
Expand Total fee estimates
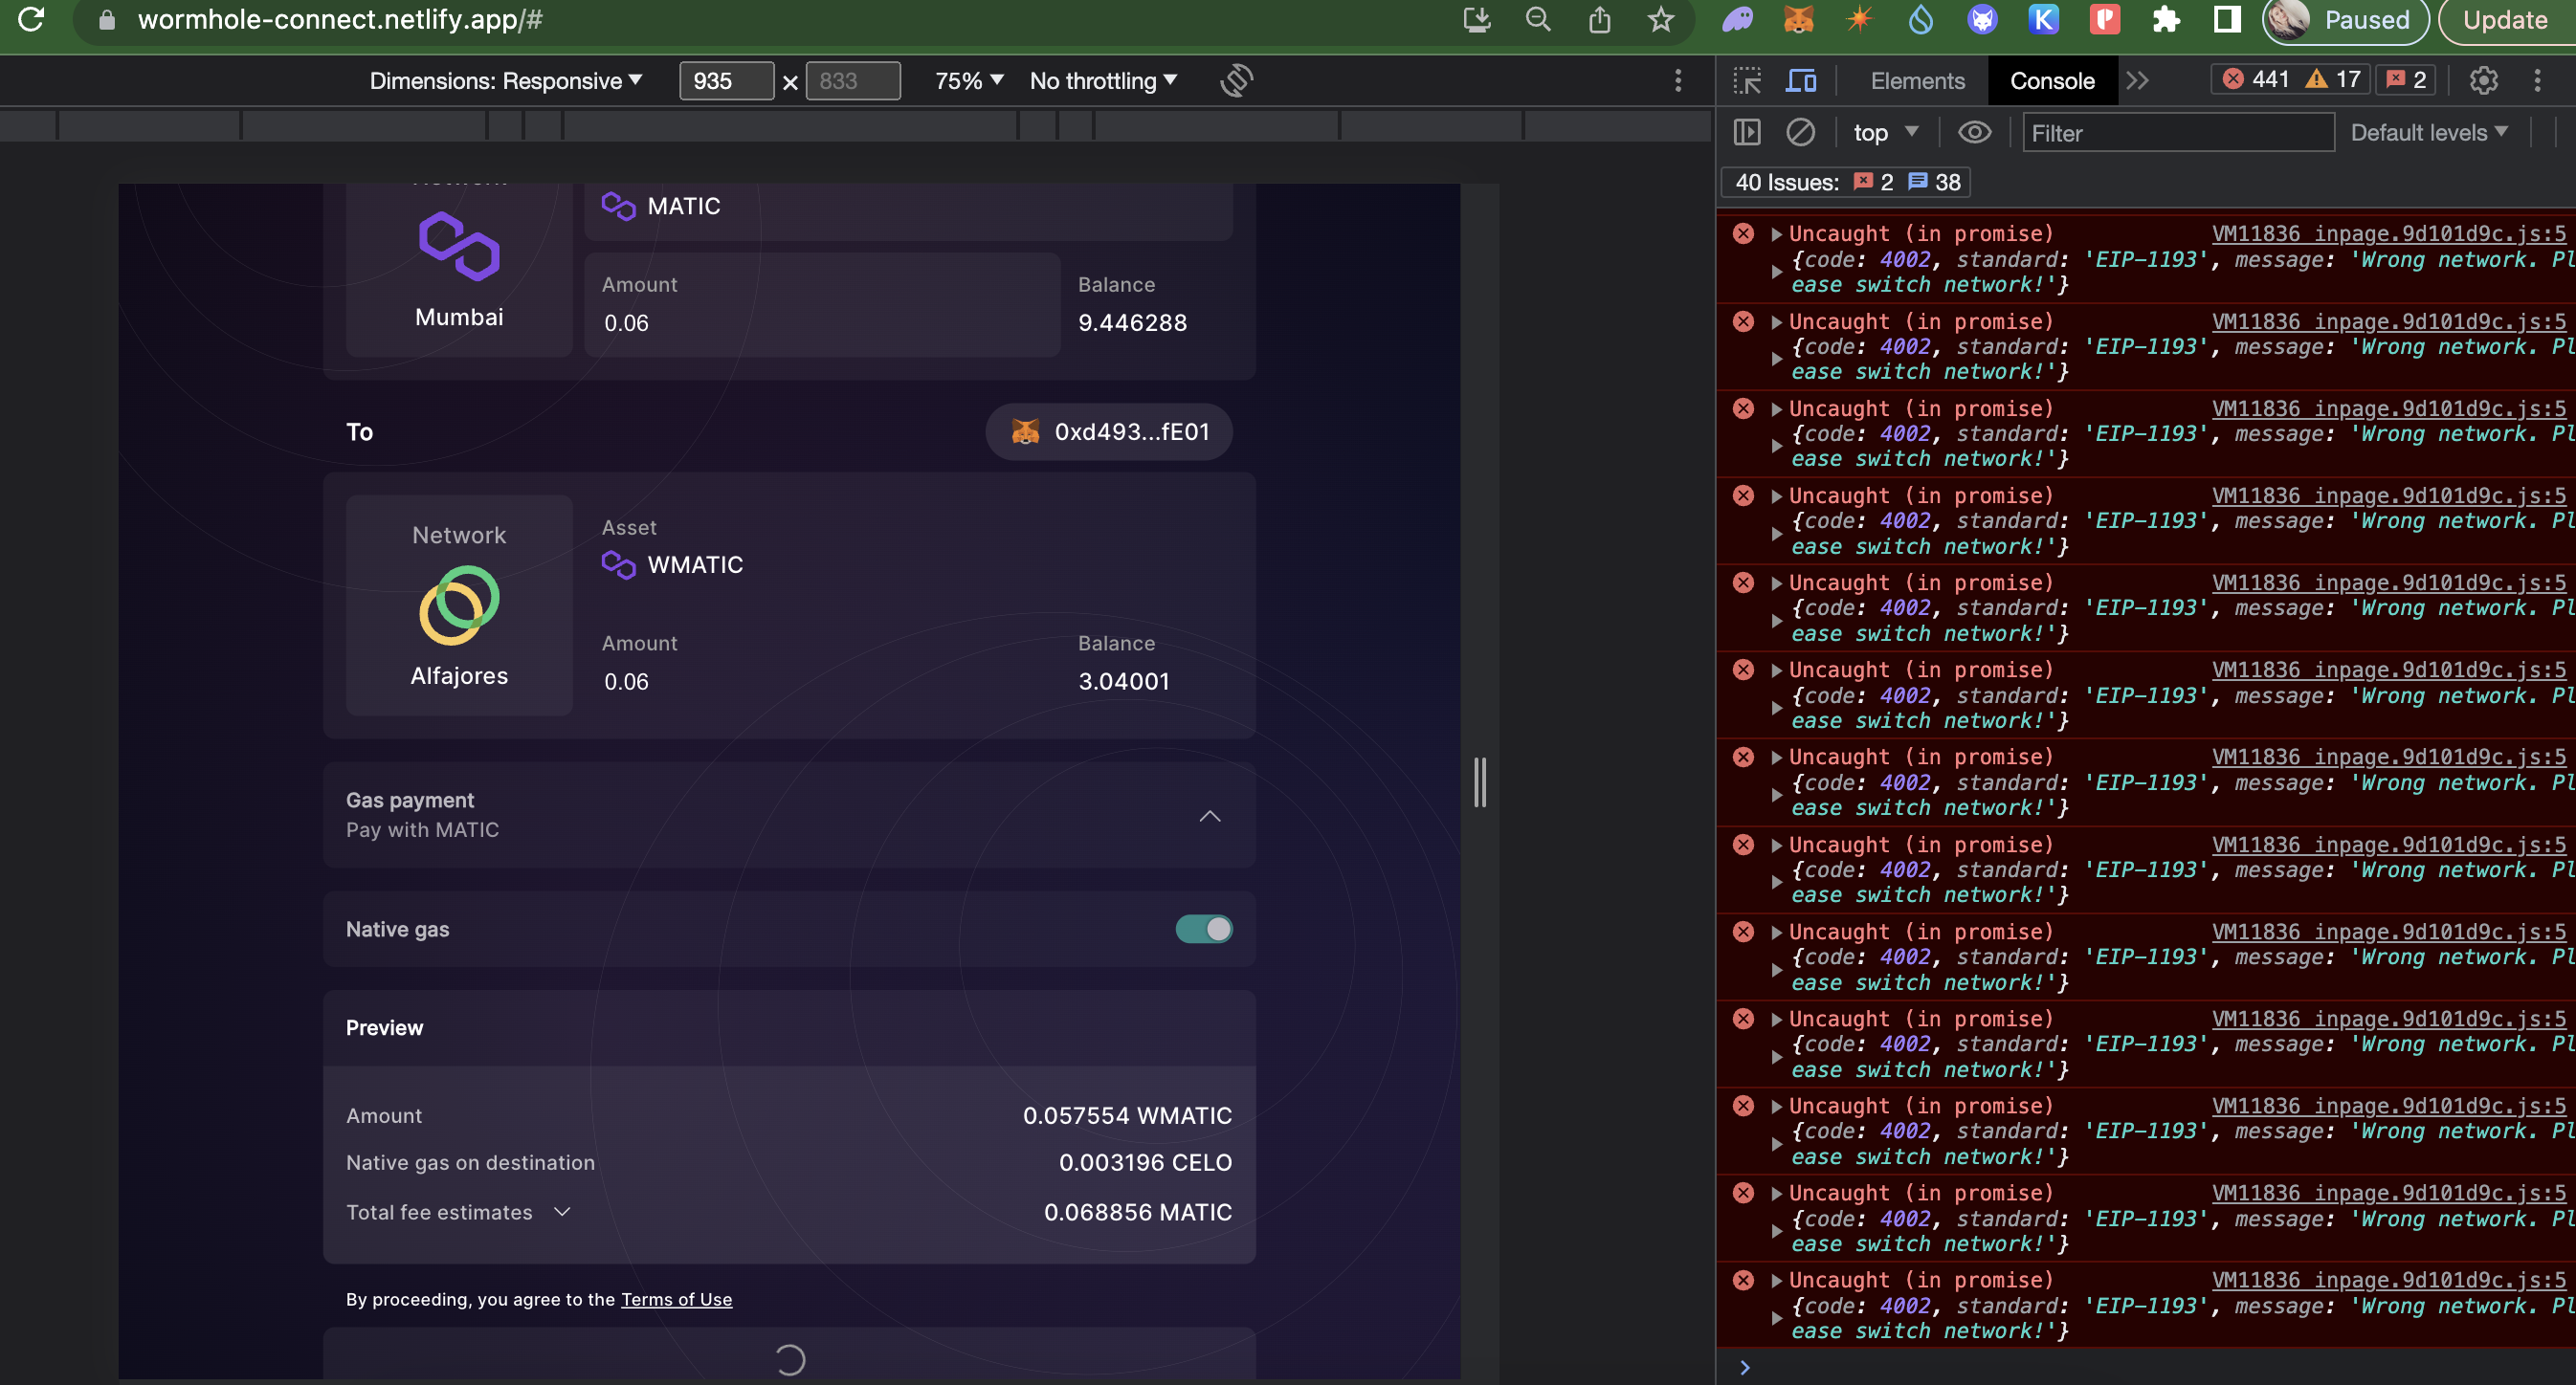click(x=561, y=1211)
